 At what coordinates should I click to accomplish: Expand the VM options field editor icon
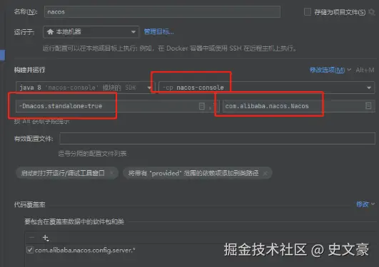point(201,106)
